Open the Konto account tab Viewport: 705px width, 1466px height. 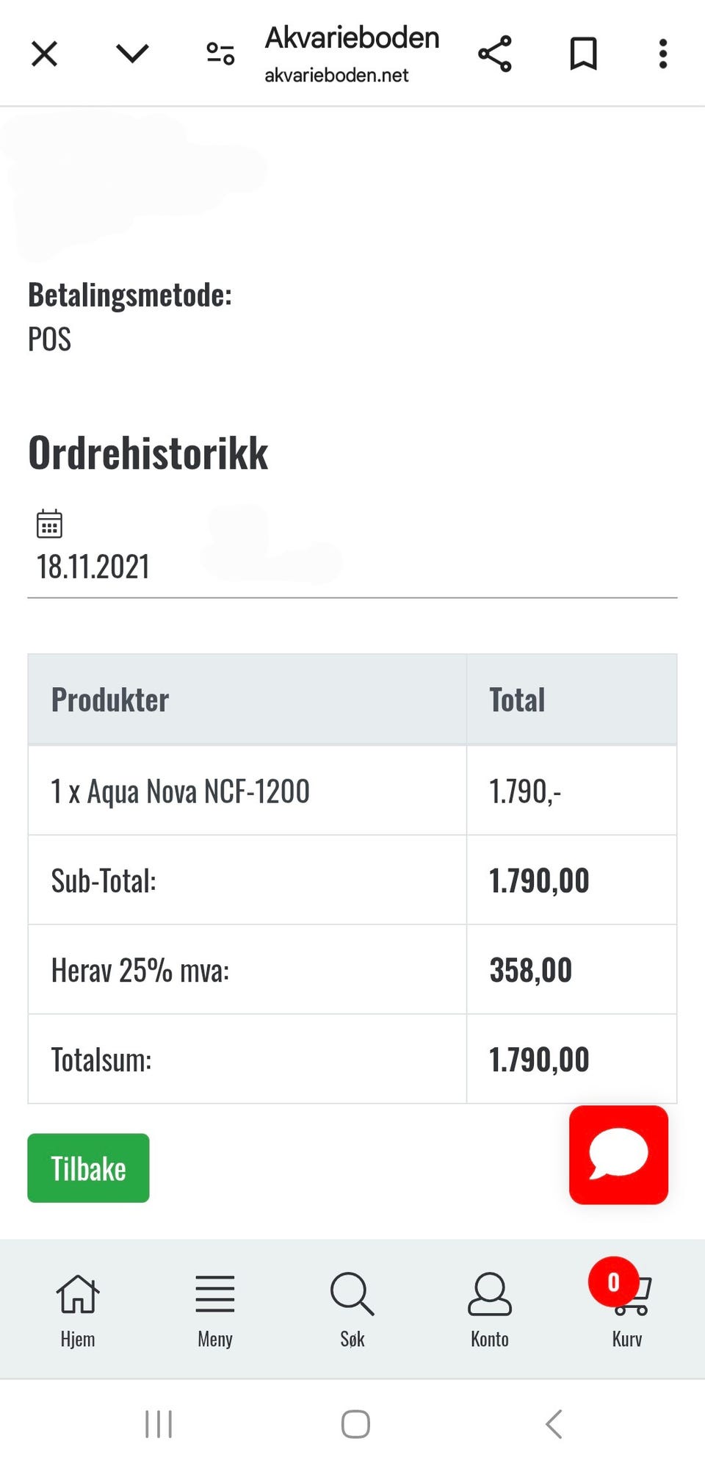pyautogui.click(x=490, y=1309)
